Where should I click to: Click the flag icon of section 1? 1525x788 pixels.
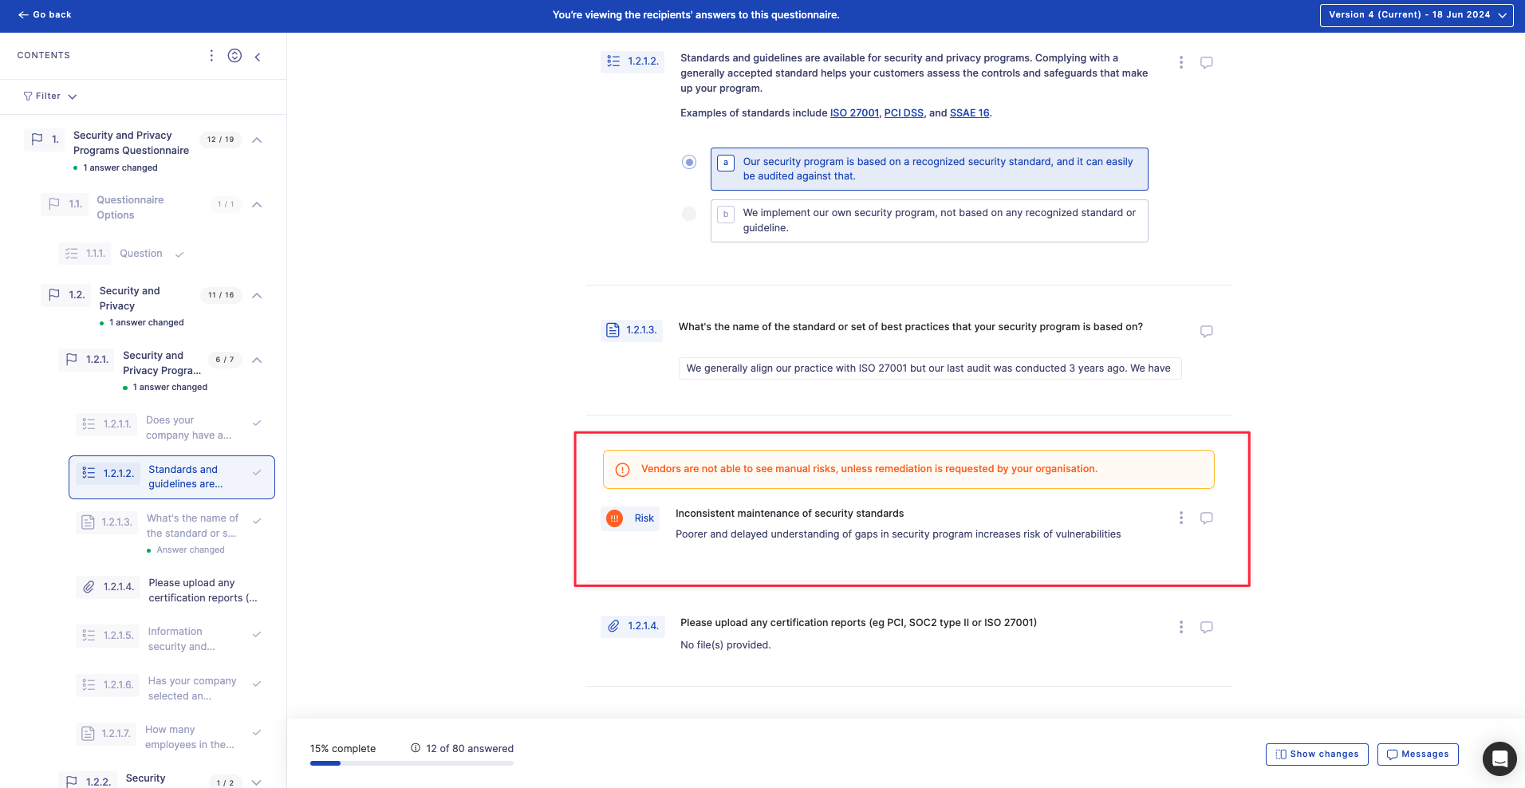click(x=37, y=139)
